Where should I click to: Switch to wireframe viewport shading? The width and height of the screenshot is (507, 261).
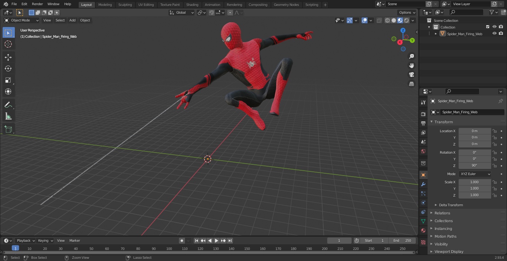pyautogui.click(x=387, y=20)
